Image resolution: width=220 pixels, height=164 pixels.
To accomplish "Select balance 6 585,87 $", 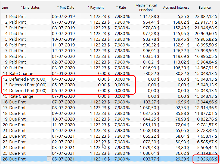I will [207, 142].
